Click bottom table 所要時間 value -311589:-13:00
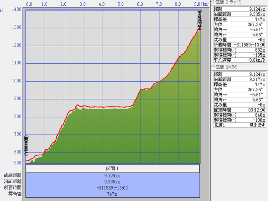268x201 pixels. [112, 188]
